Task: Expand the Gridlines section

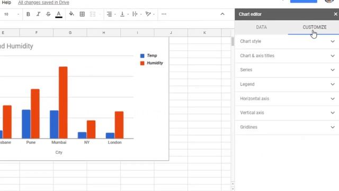Action: click(x=287, y=127)
